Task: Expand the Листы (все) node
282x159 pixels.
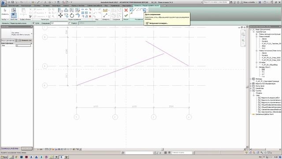Action: [251, 86]
